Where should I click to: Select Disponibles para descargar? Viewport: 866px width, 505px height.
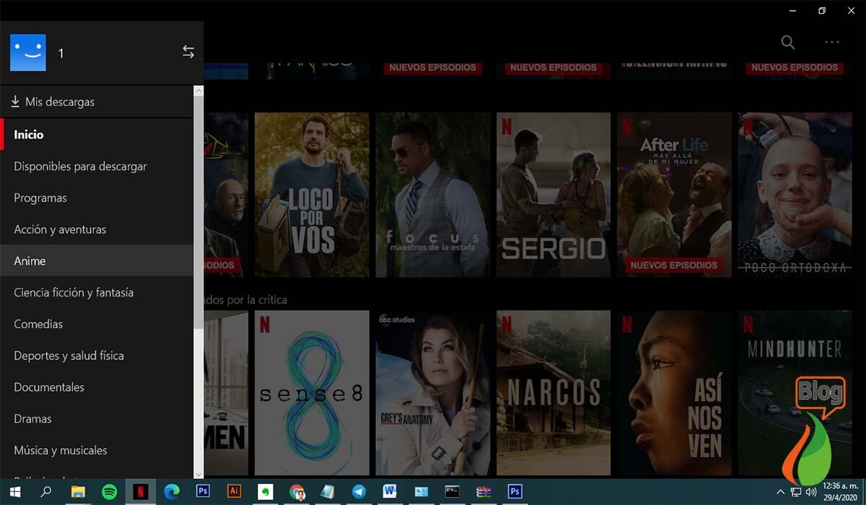pyautogui.click(x=97, y=167)
